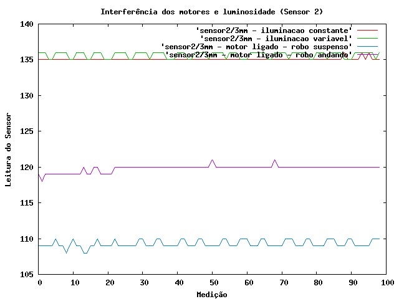399x299 pixels.
Task: Click x-axis tick value 70
Action: click(x=284, y=283)
